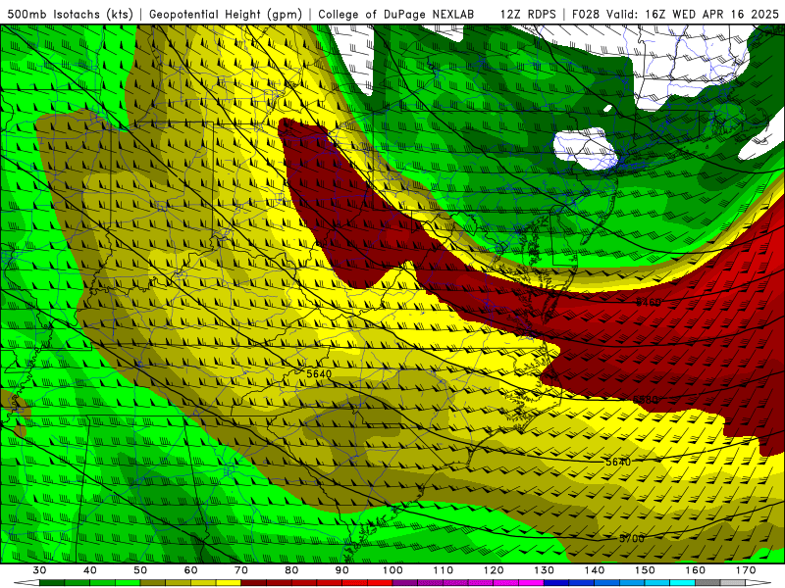Viewport: 785px width, 588px height.
Task: Click the '12Z RDPS' model run label
Action: tap(528, 14)
